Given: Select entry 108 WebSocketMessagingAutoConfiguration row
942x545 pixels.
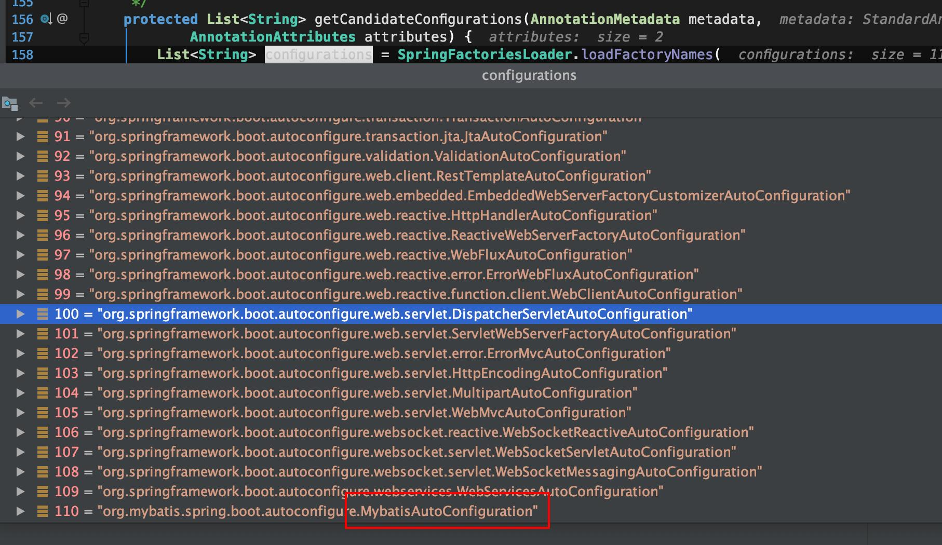Looking at the screenshot, I should pyautogui.click(x=471, y=472).
